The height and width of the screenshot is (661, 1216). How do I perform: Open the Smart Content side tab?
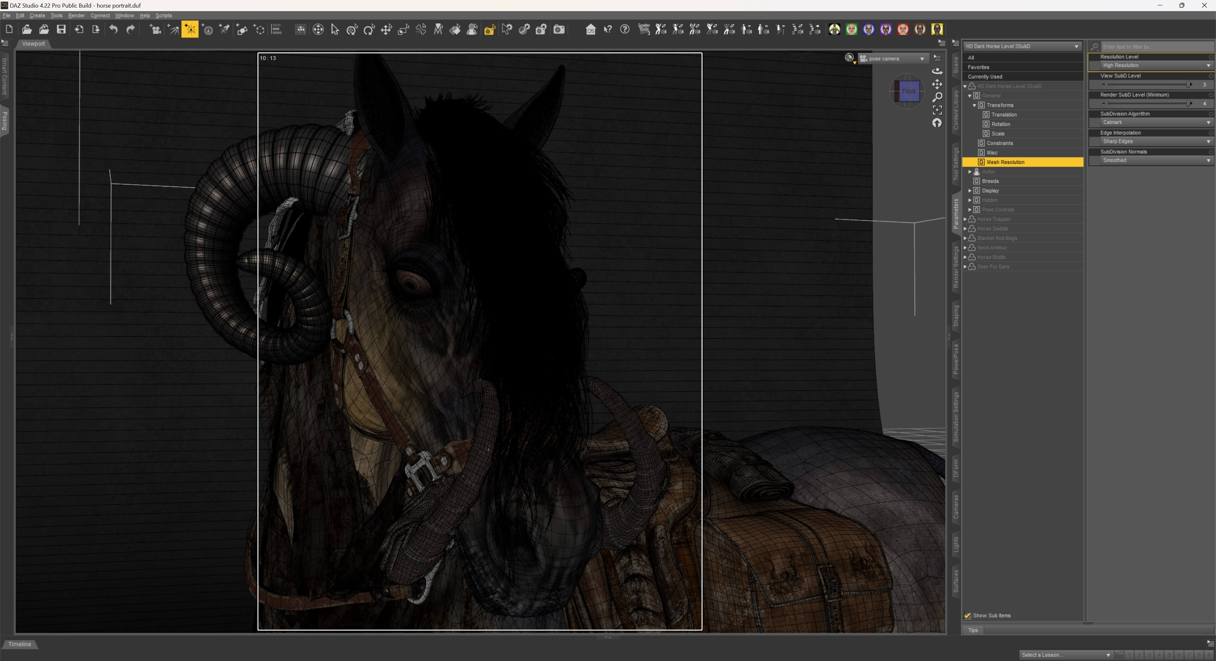tap(4, 76)
